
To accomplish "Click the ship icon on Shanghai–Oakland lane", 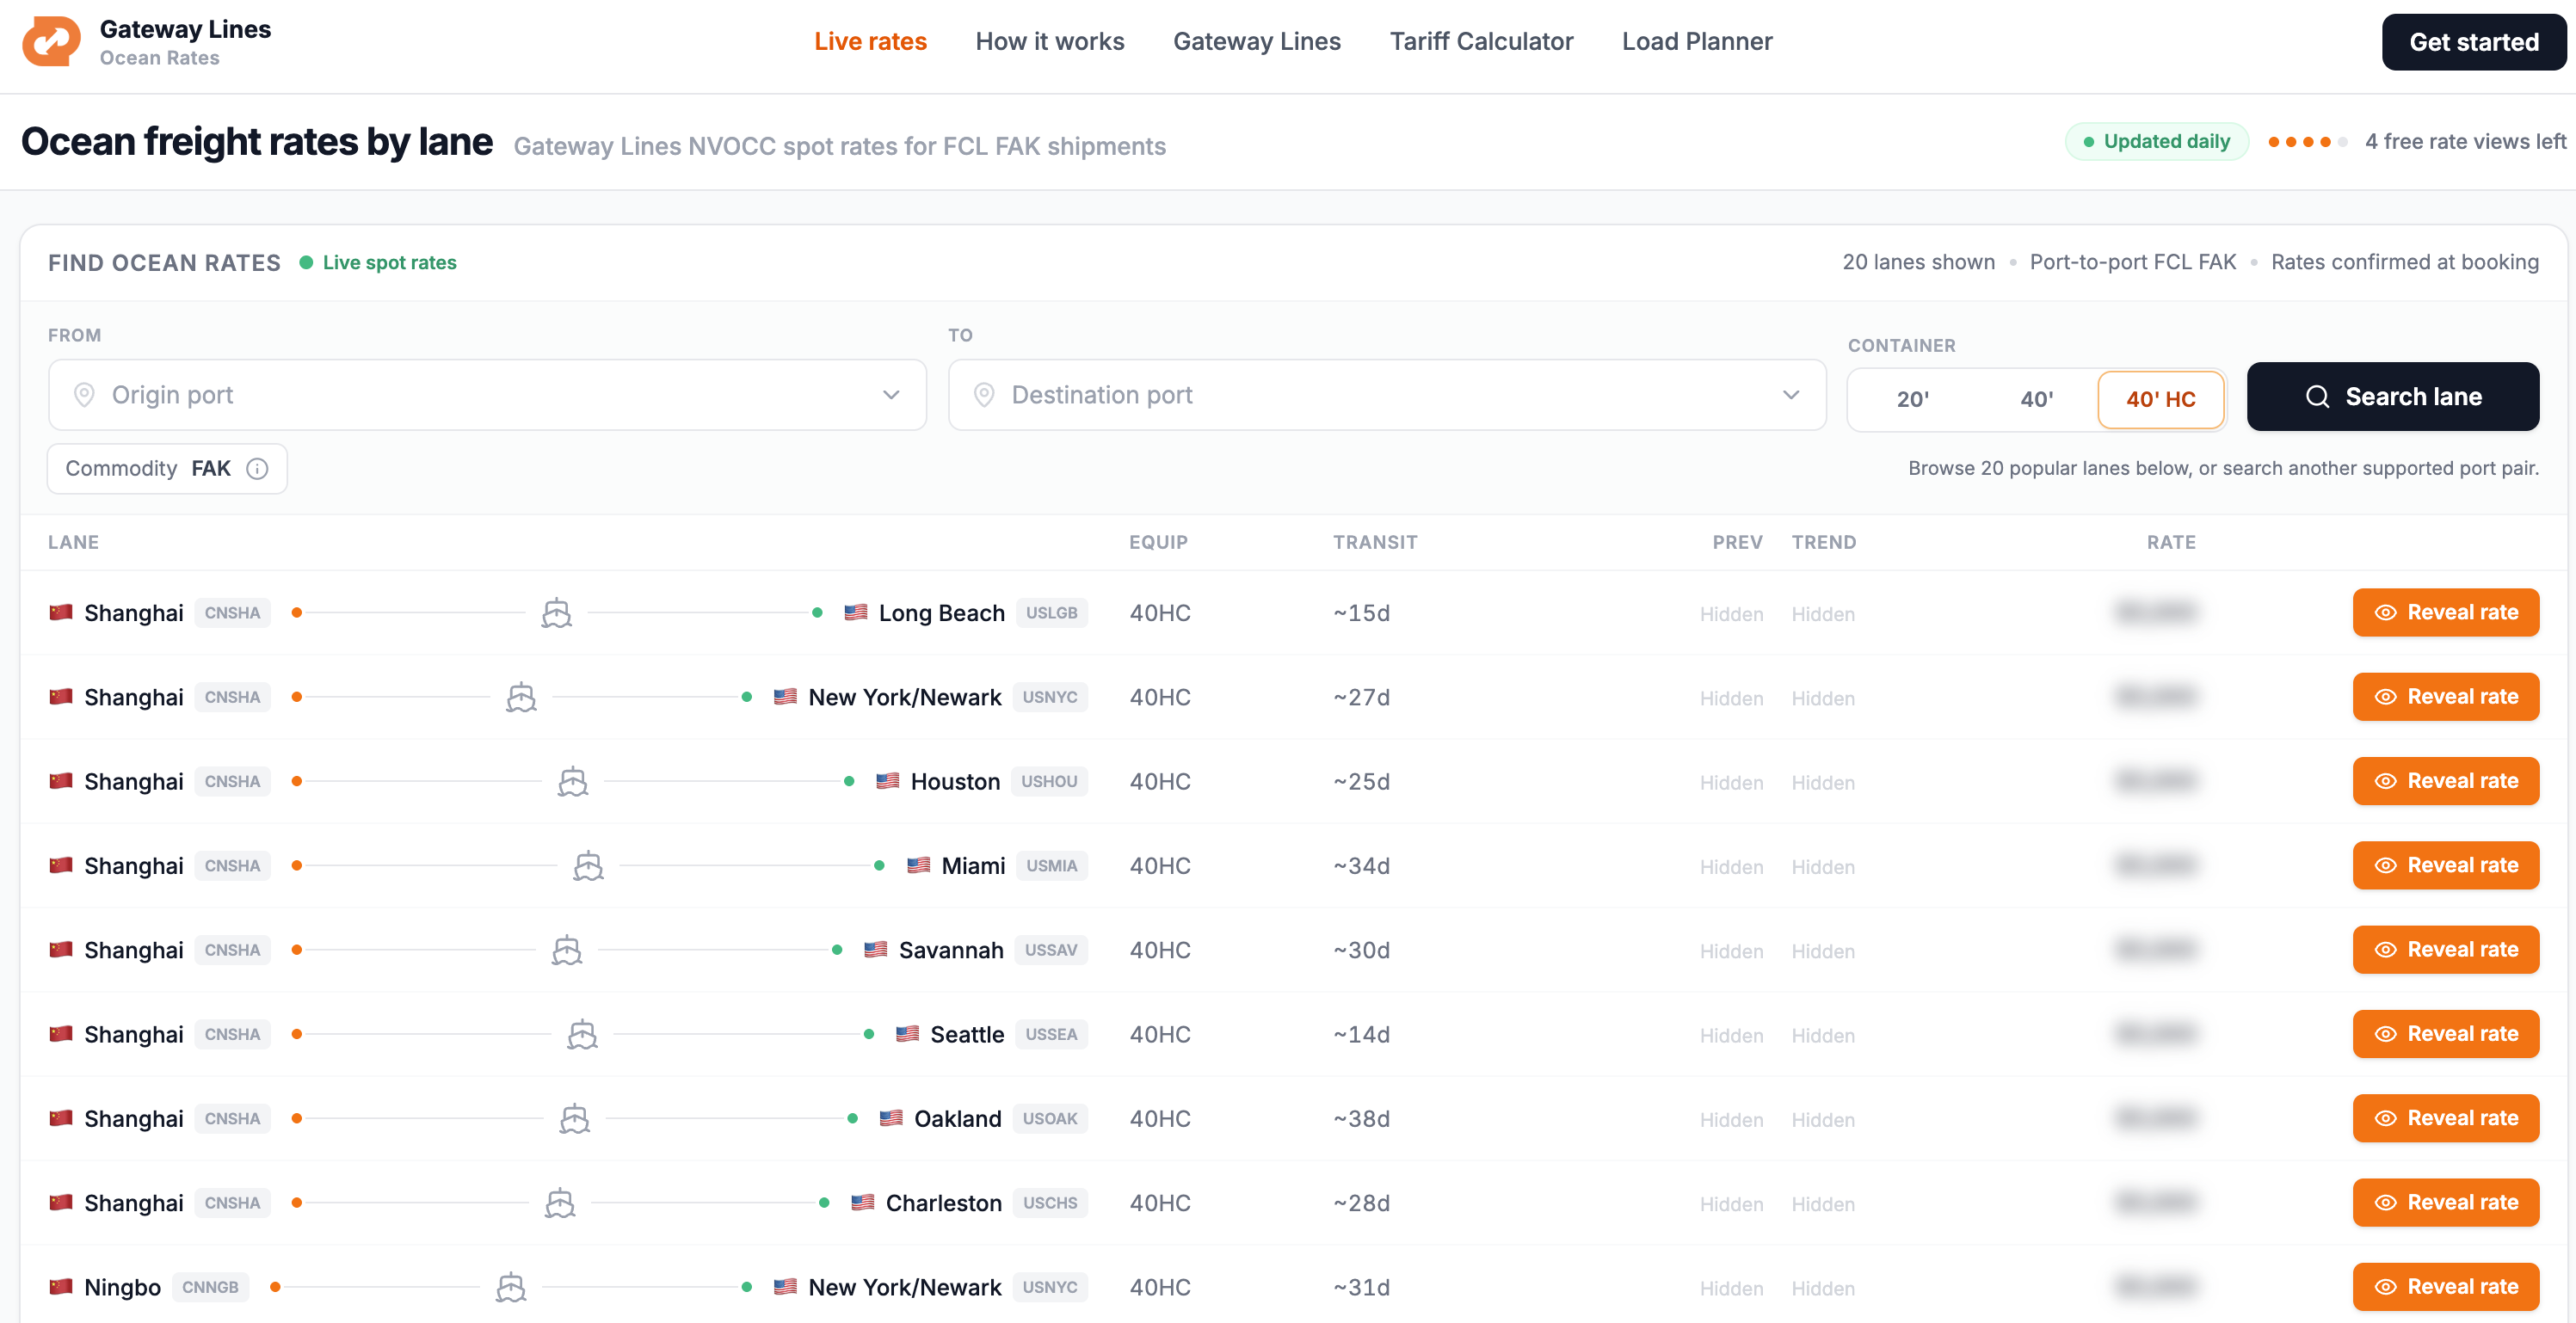I will point(575,1118).
